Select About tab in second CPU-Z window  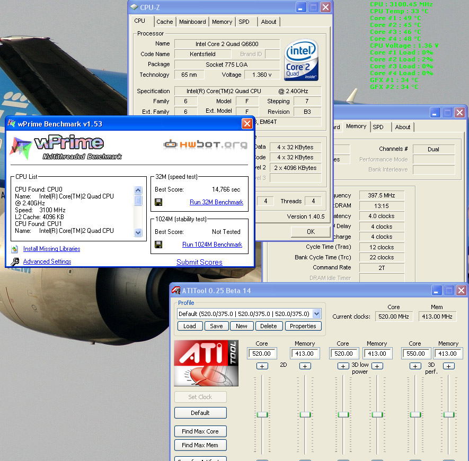(403, 127)
